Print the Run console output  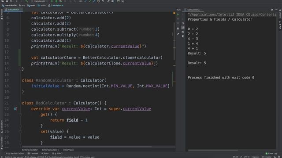(x=183, y=32)
